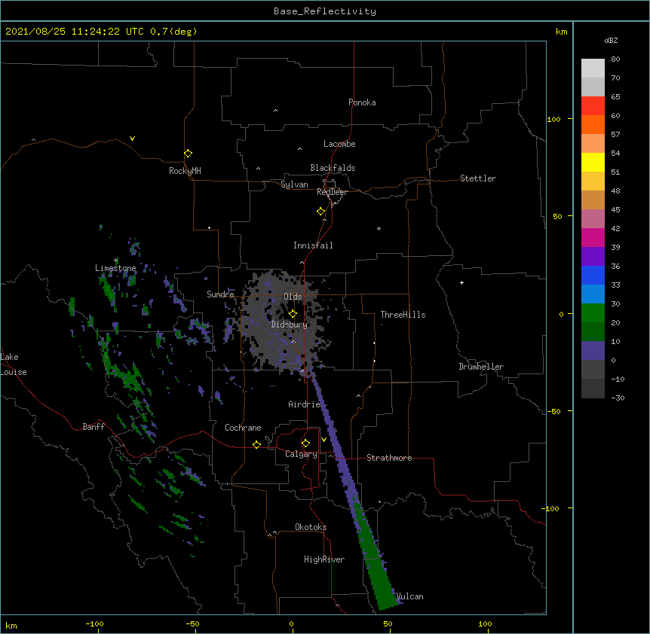The width and height of the screenshot is (650, 634).
Task: Click the Banff label
Action: (x=94, y=427)
